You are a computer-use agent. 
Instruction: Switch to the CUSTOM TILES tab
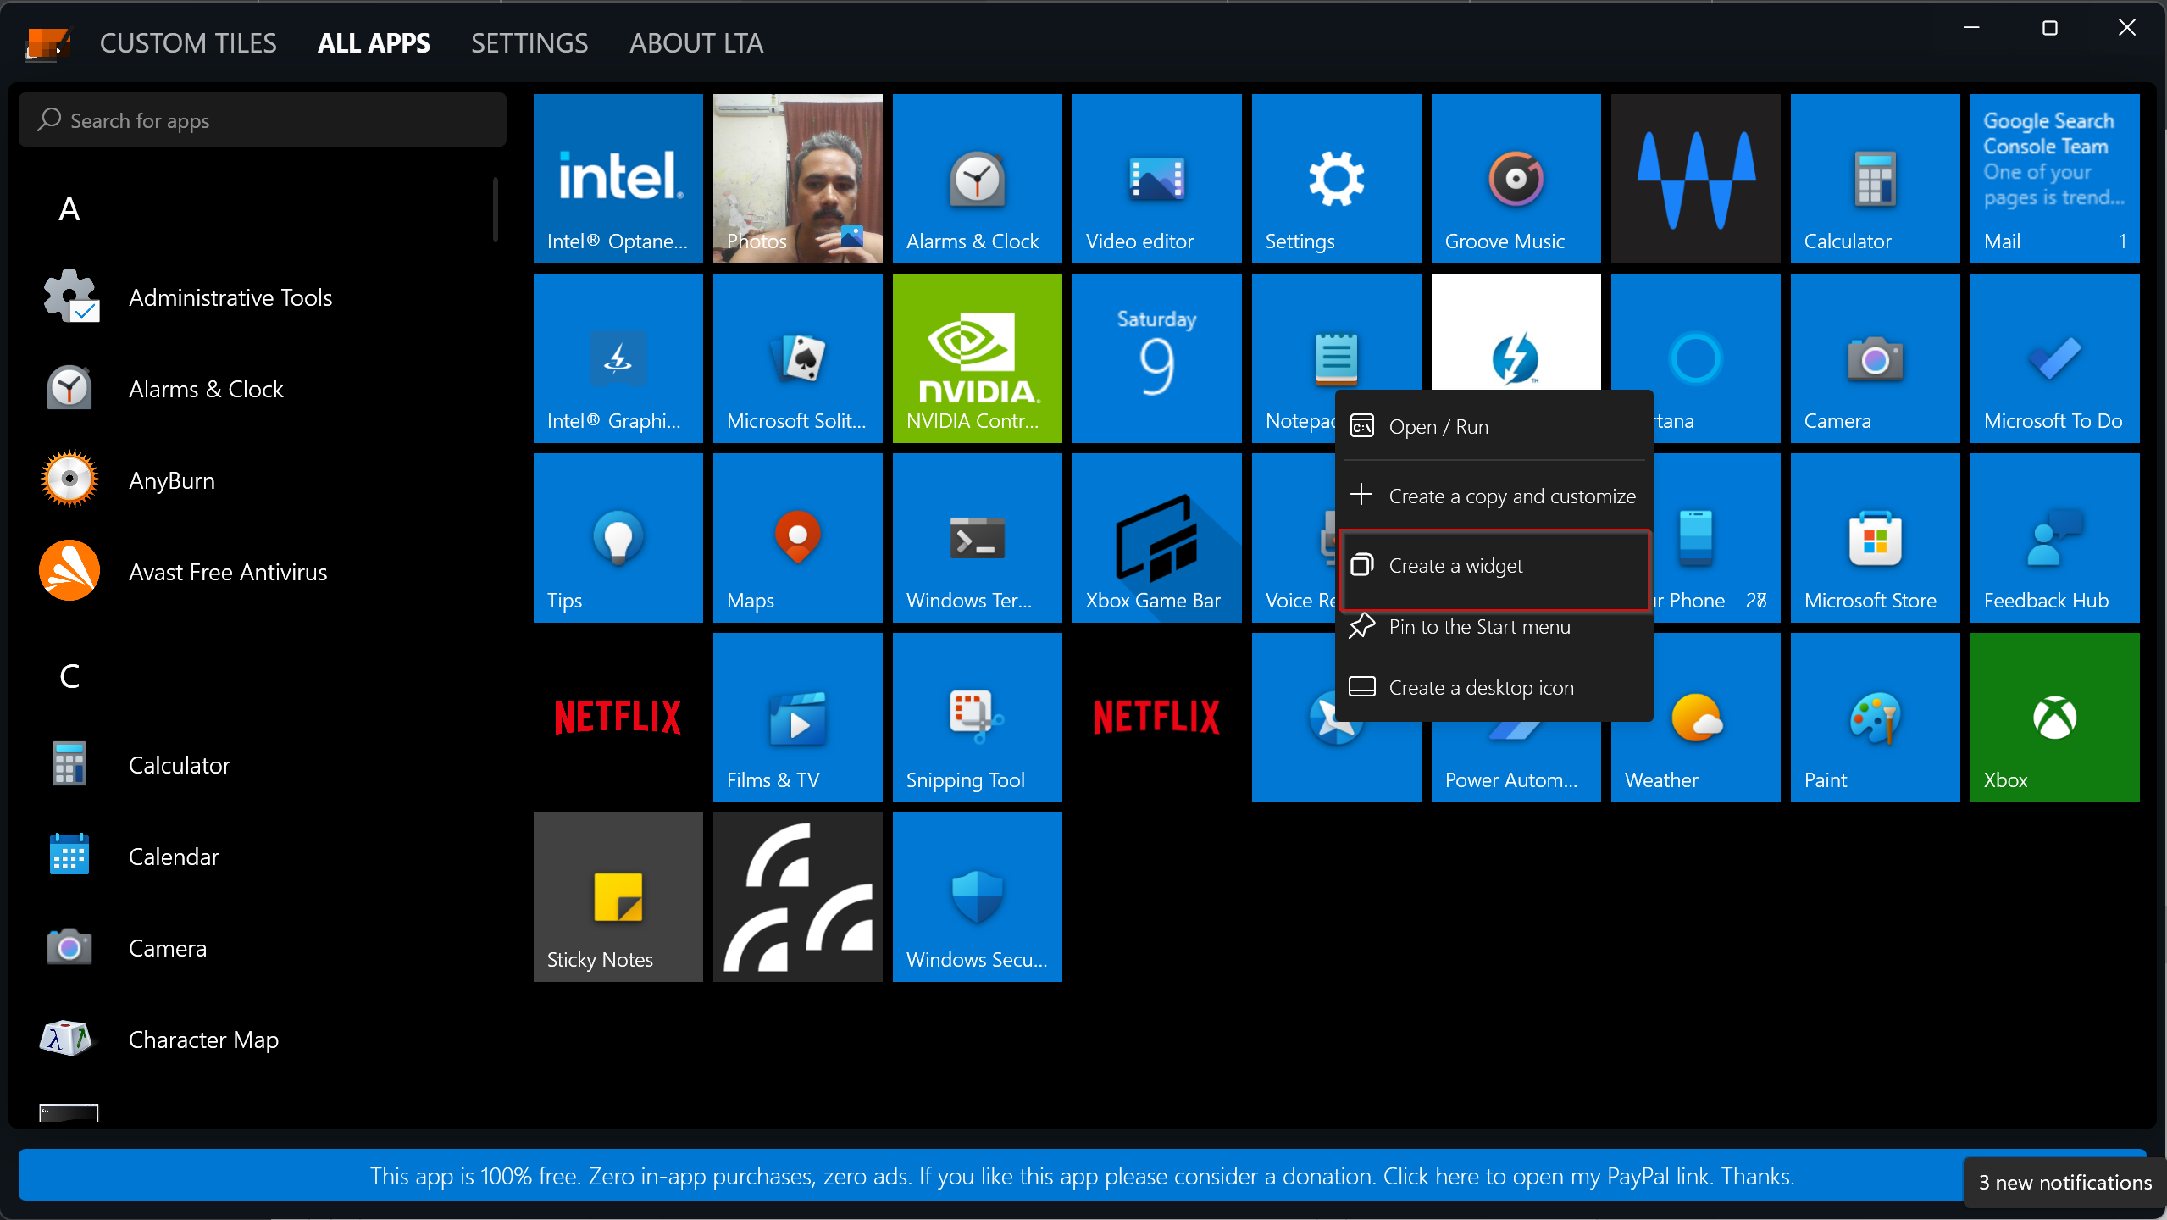(x=188, y=43)
